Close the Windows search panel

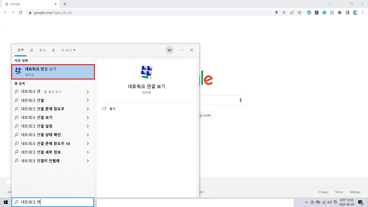coord(192,50)
